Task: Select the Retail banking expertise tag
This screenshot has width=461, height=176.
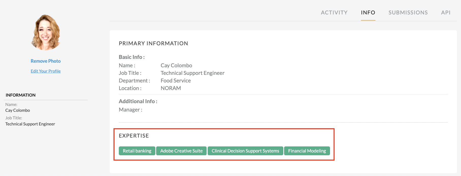Action: 137,151
